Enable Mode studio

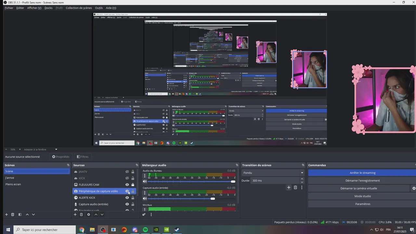point(362,196)
